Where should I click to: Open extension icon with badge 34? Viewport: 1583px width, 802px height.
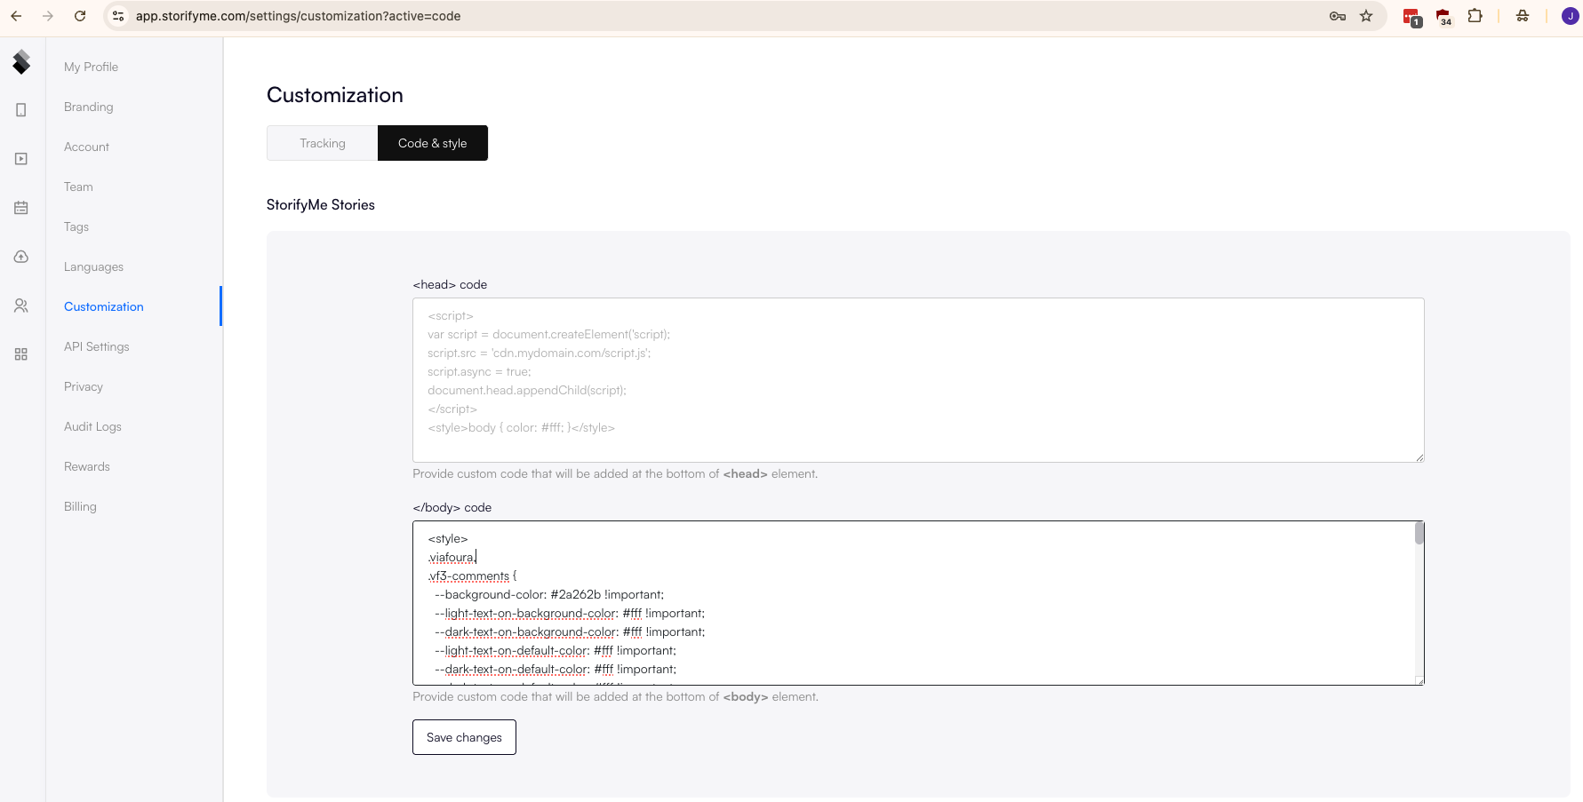(x=1443, y=17)
